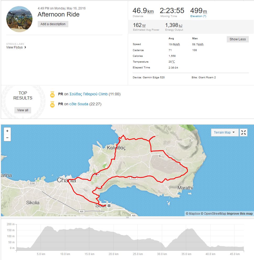Screen dimensions: 254x260
Task: Zoom out on the route map
Action: tap(7, 138)
